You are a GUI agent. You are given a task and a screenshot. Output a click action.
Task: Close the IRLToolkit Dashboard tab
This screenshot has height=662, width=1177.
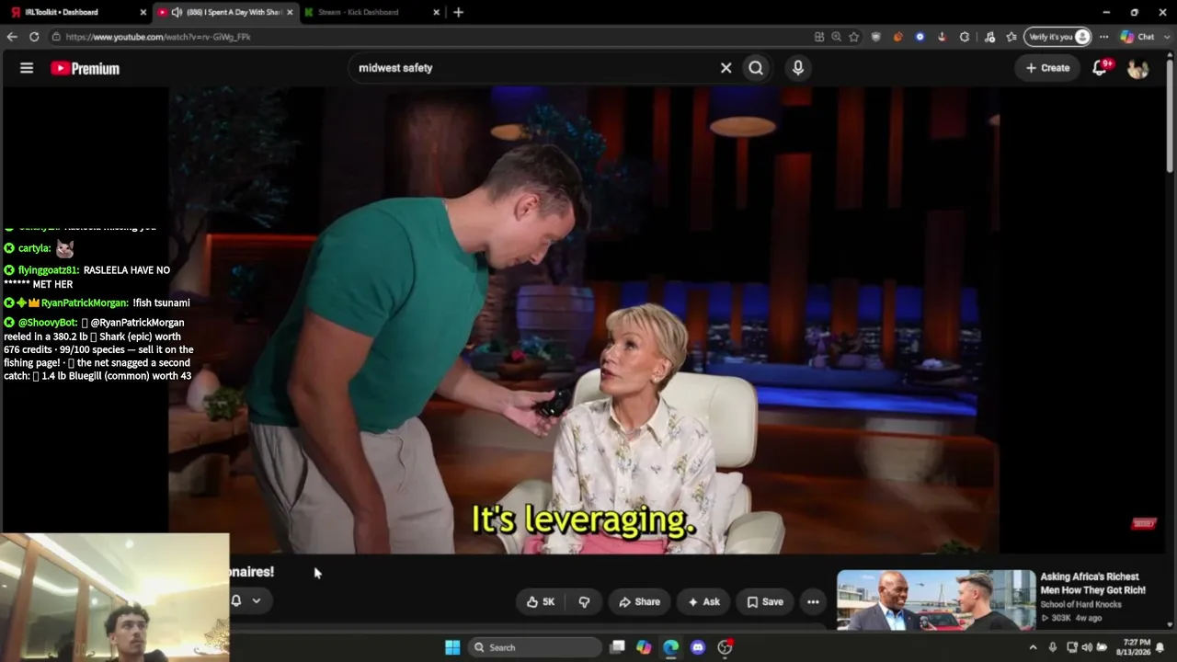coord(143,12)
